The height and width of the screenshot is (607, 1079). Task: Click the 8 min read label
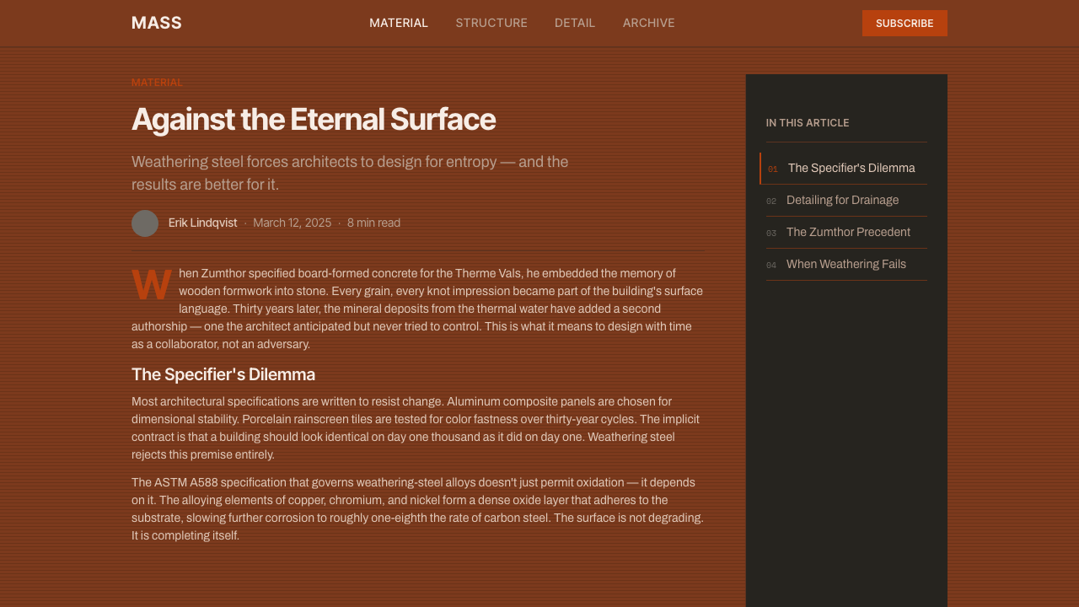click(373, 223)
